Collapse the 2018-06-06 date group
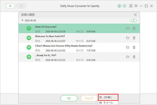157x105 pixels. point(22,20)
